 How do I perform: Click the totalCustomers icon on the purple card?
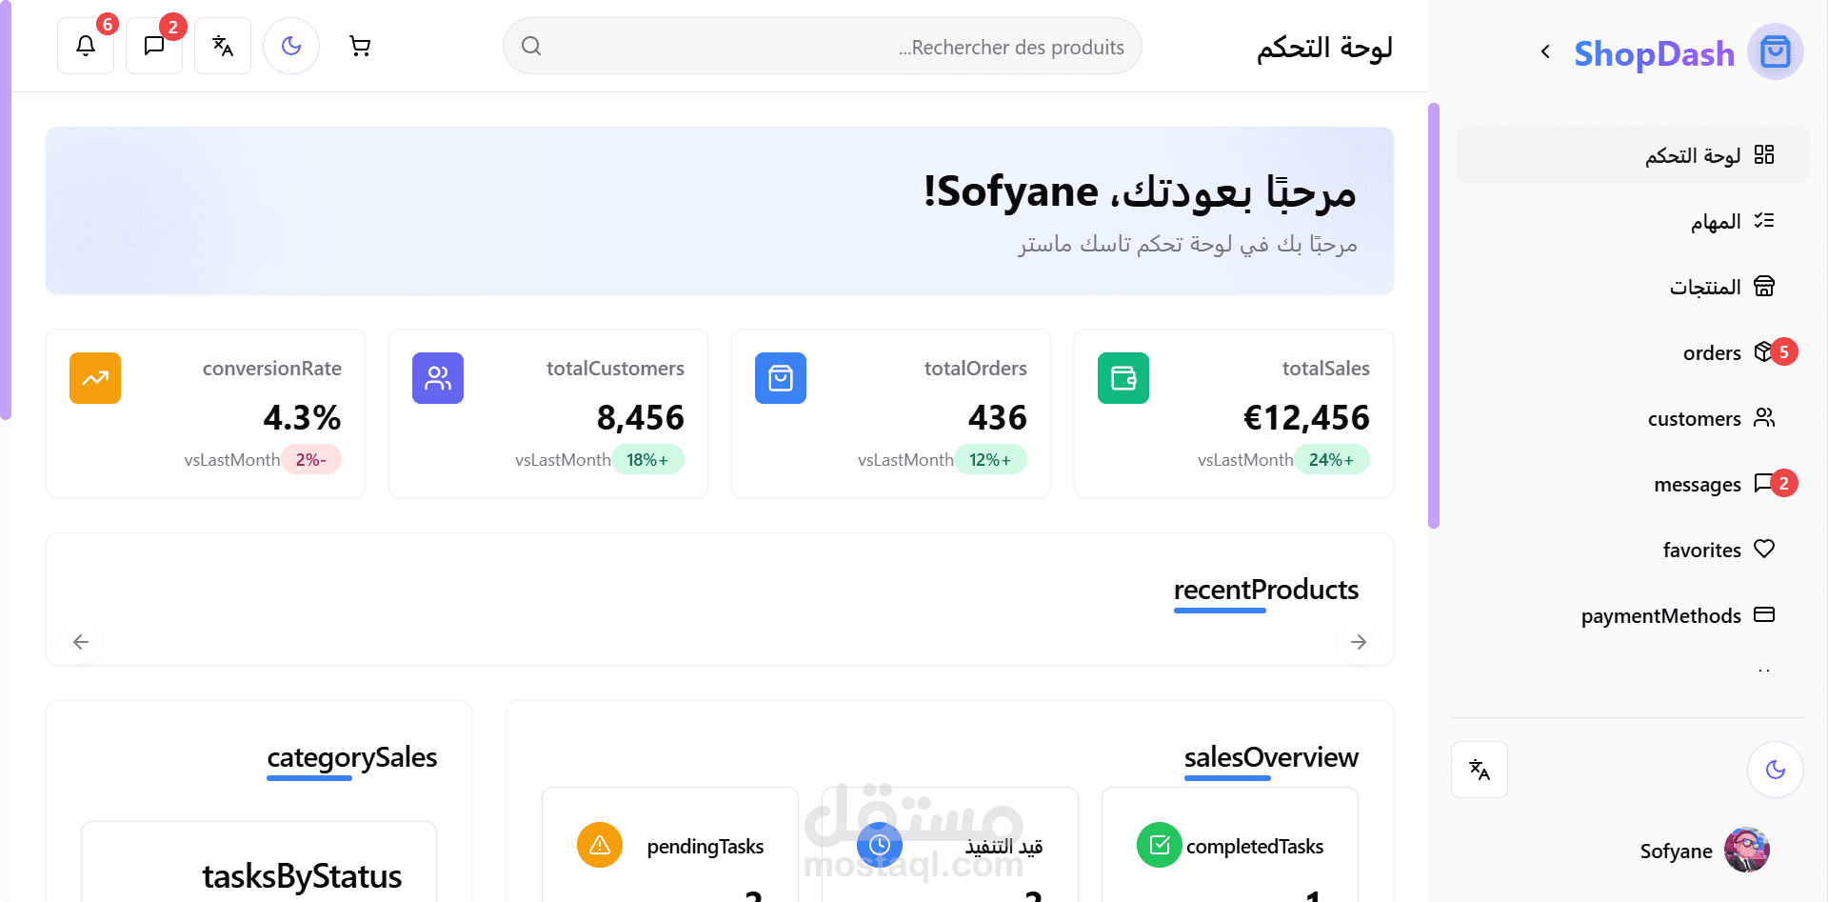438,378
